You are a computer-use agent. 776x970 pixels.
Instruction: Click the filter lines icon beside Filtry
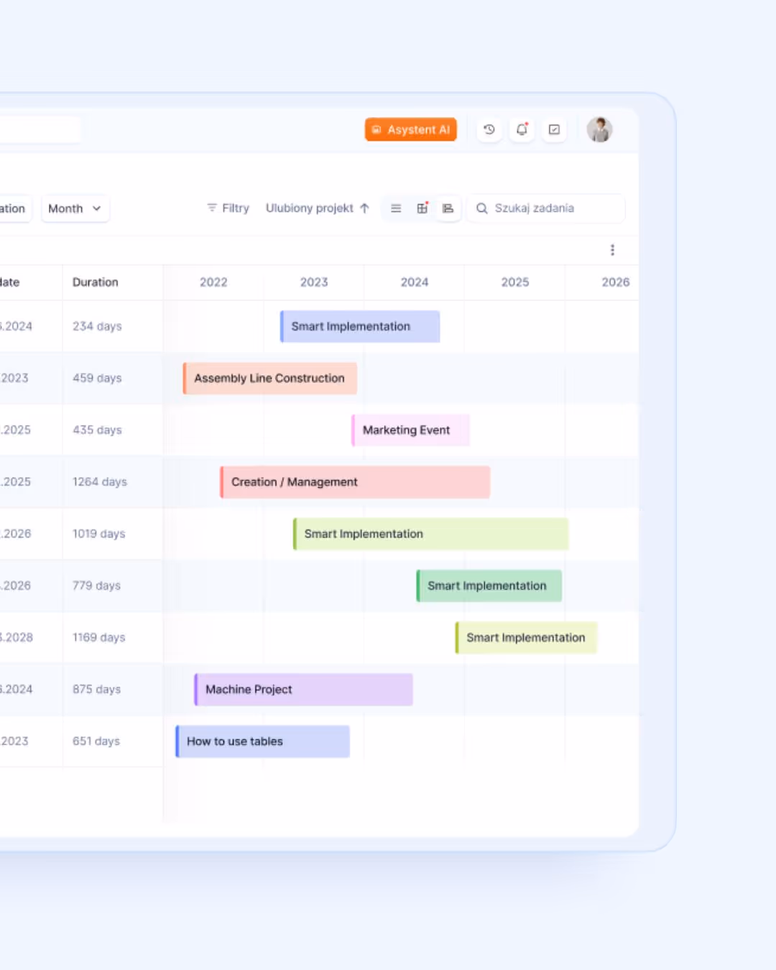[212, 208]
